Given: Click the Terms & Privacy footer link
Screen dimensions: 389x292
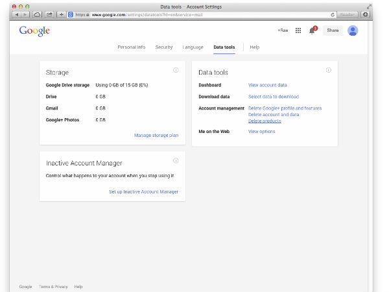Looking at the screenshot, I should click(53, 287).
